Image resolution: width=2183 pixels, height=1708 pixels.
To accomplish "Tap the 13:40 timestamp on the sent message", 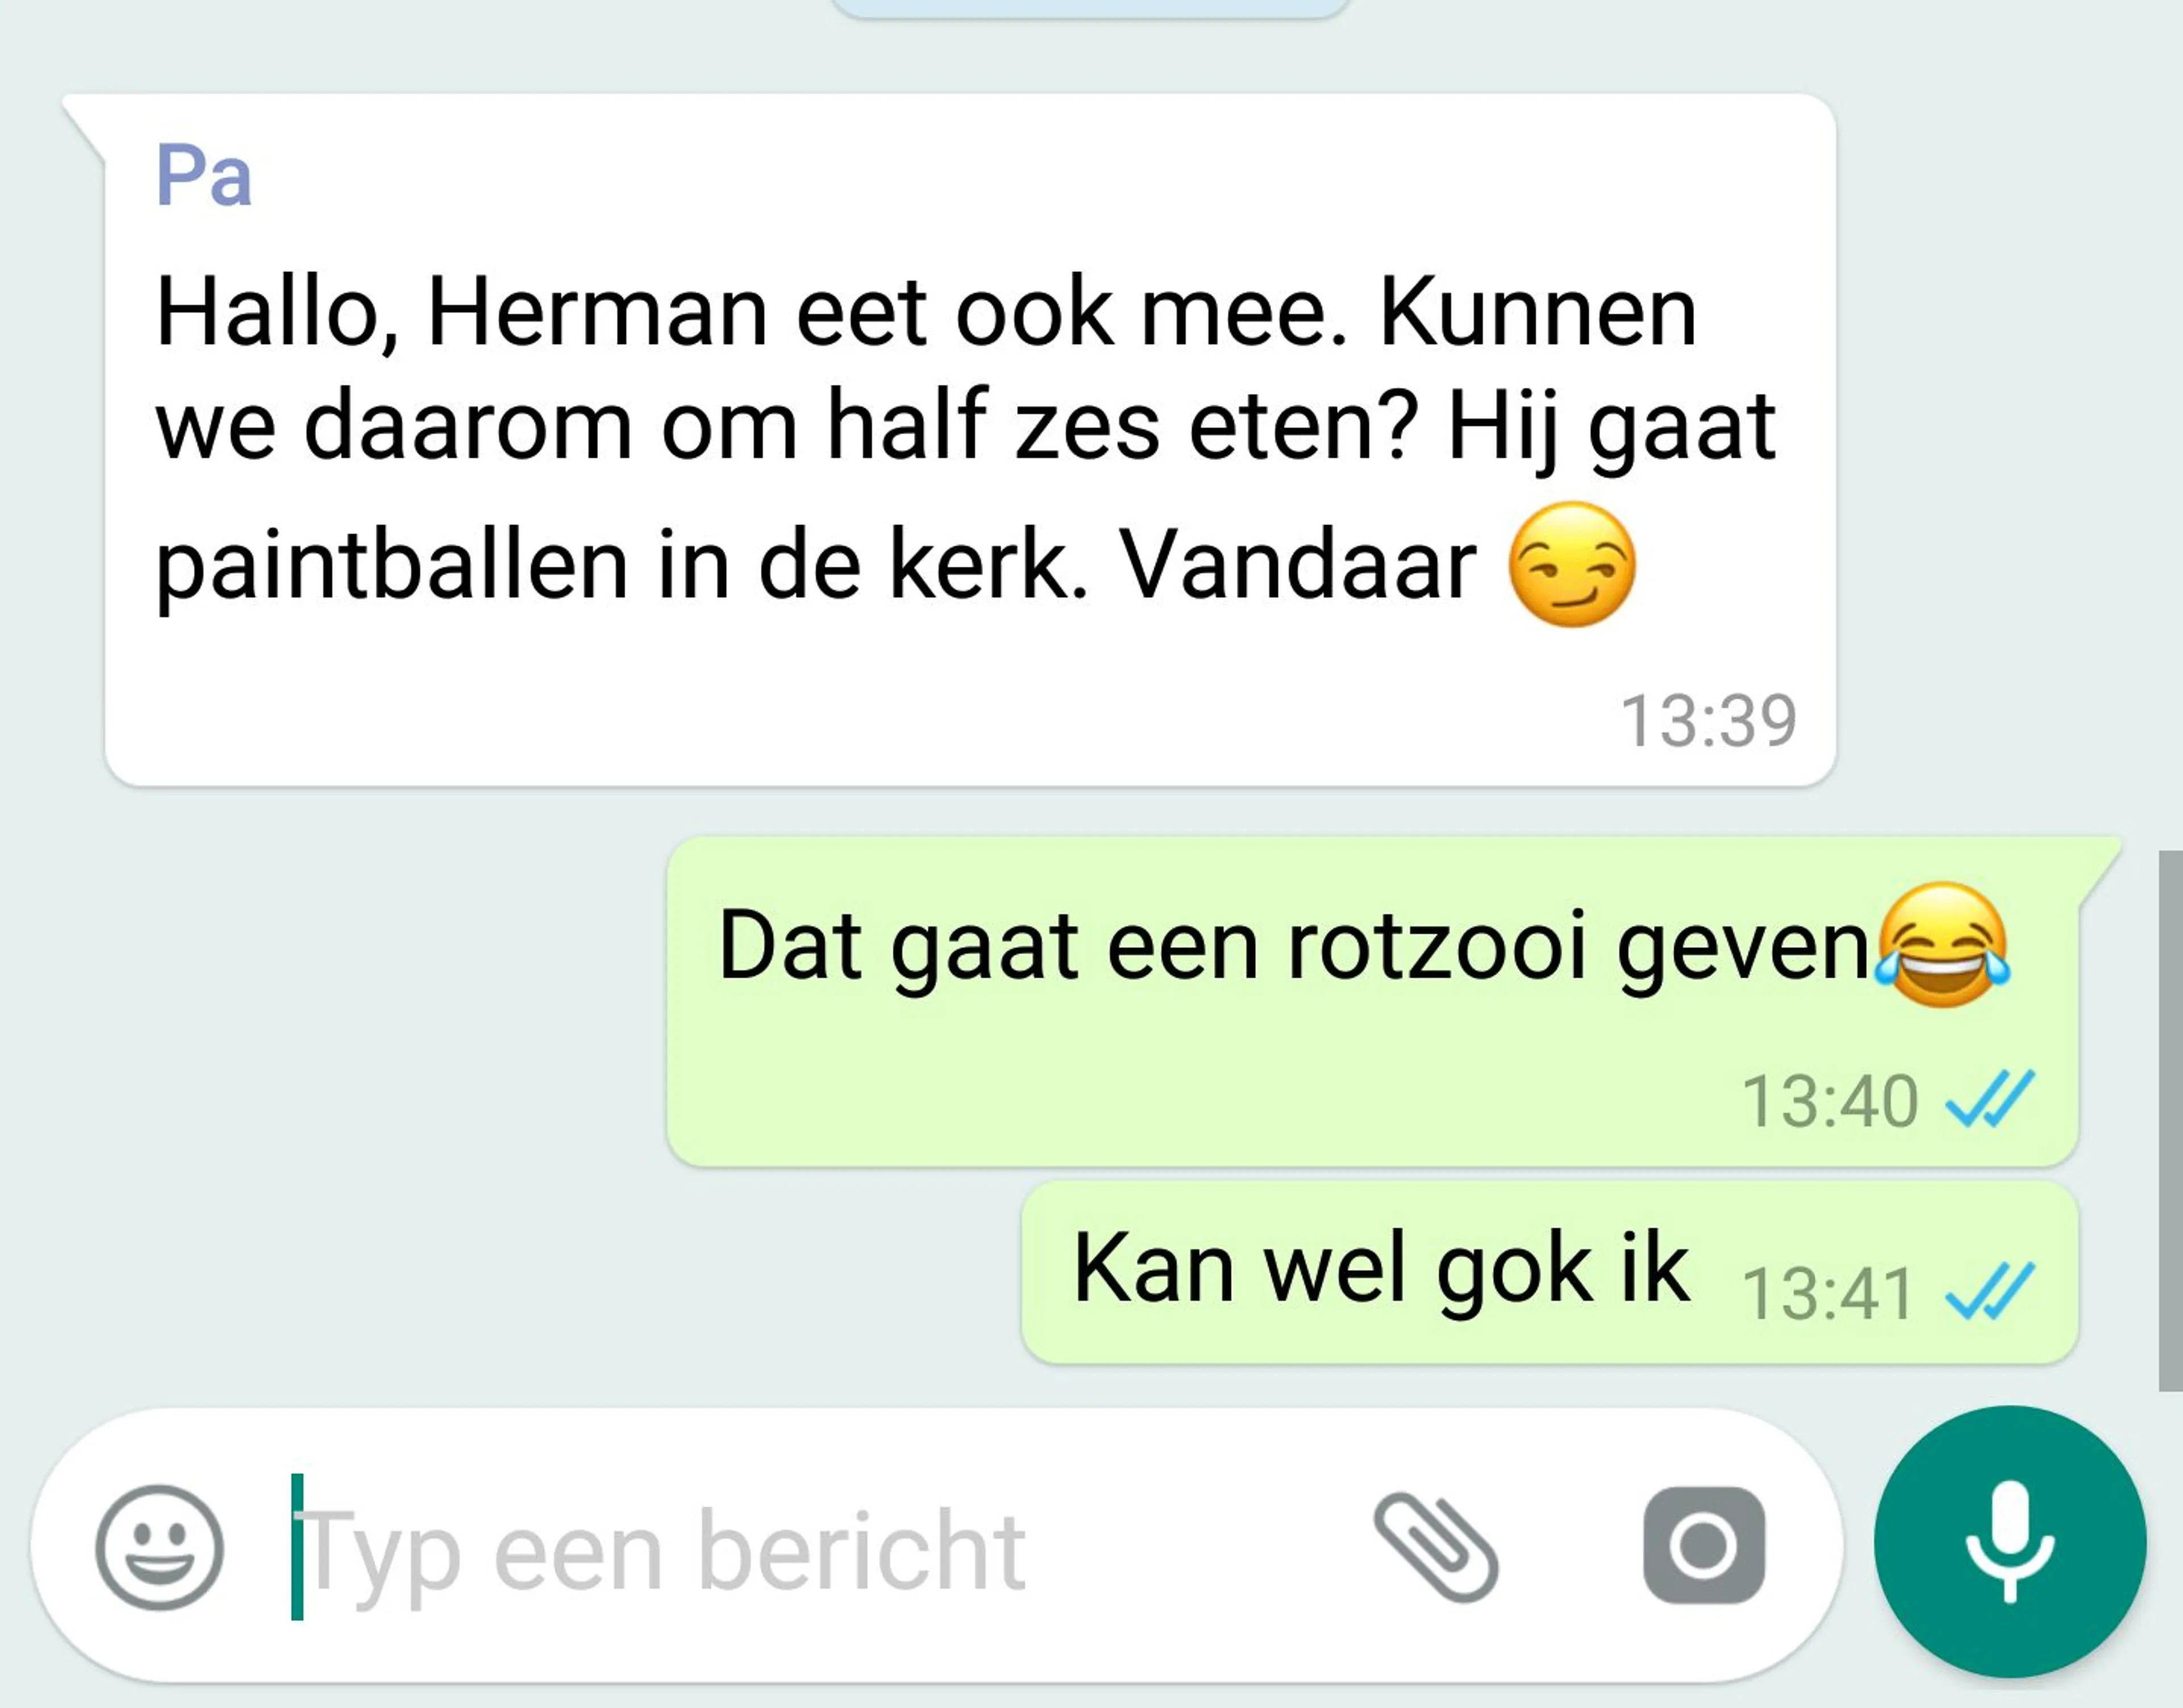I will 1830,1101.
